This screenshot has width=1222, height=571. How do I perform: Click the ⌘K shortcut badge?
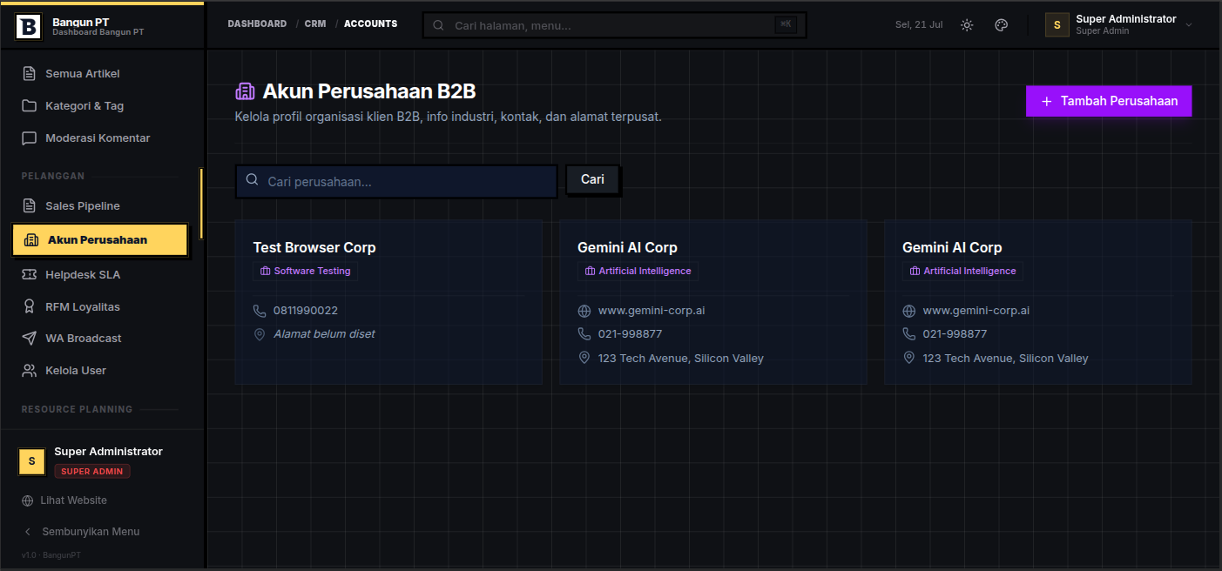point(786,25)
